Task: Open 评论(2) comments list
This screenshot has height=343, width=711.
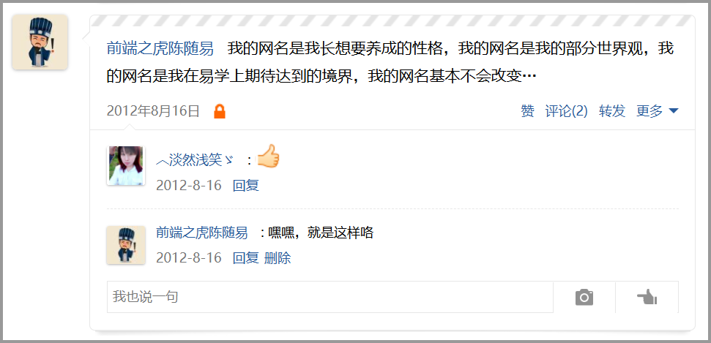Action: (x=566, y=111)
